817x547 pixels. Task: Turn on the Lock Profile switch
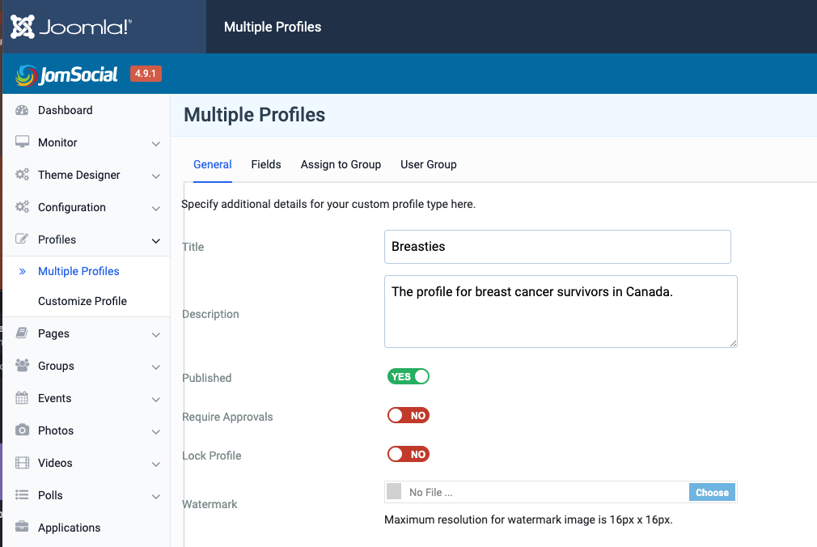[408, 454]
